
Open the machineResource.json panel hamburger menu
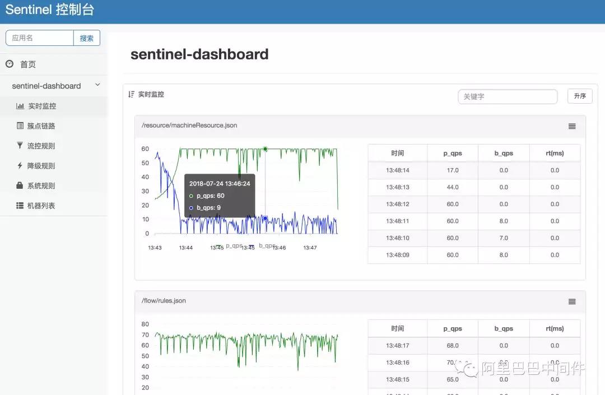pos(571,126)
